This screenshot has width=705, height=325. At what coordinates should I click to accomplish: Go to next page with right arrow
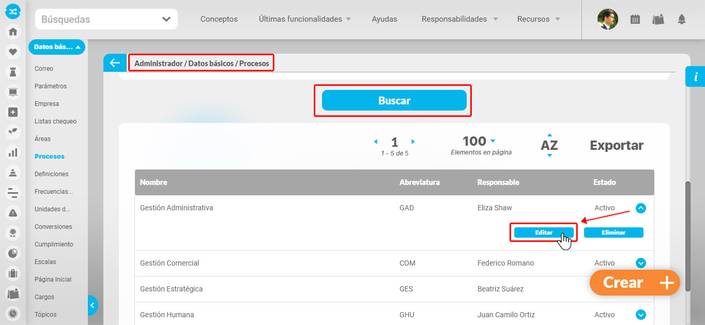(x=413, y=142)
